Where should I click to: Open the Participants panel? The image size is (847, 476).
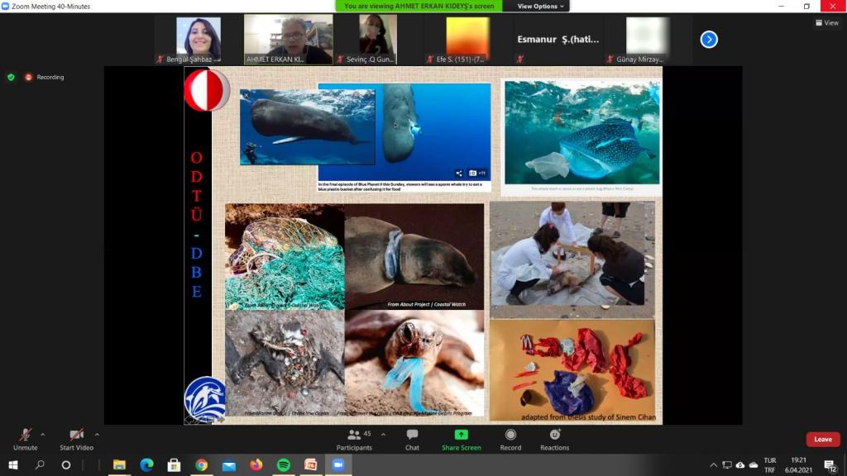[x=354, y=440]
